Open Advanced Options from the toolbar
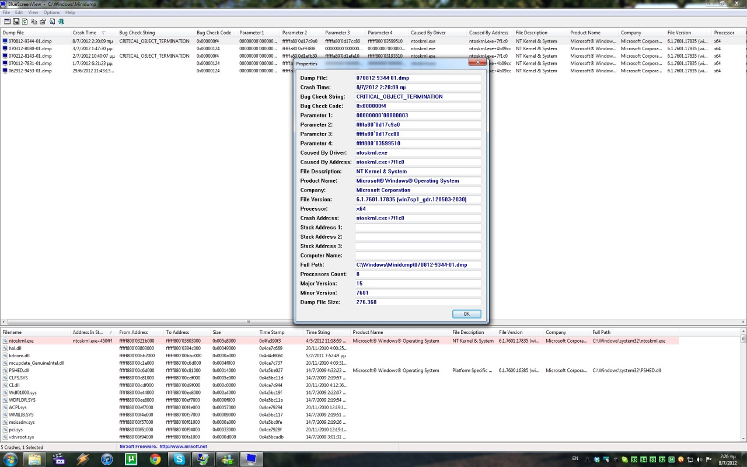747x467 pixels. [7, 22]
